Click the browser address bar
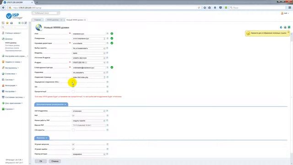The width and height of the screenshot is (293, 165). pyautogui.click(x=105, y=8)
